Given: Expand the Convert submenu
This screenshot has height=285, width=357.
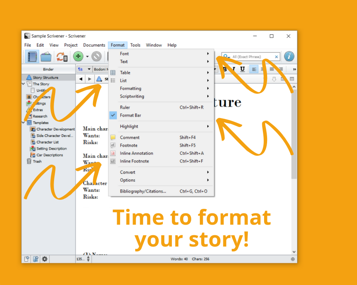Looking at the screenshot, I should click(x=161, y=172).
